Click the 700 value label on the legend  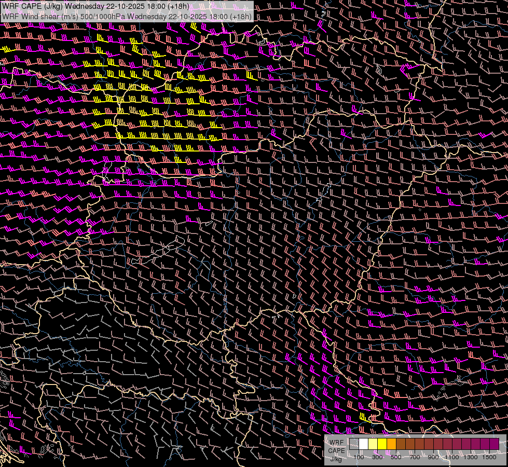click(415, 457)
